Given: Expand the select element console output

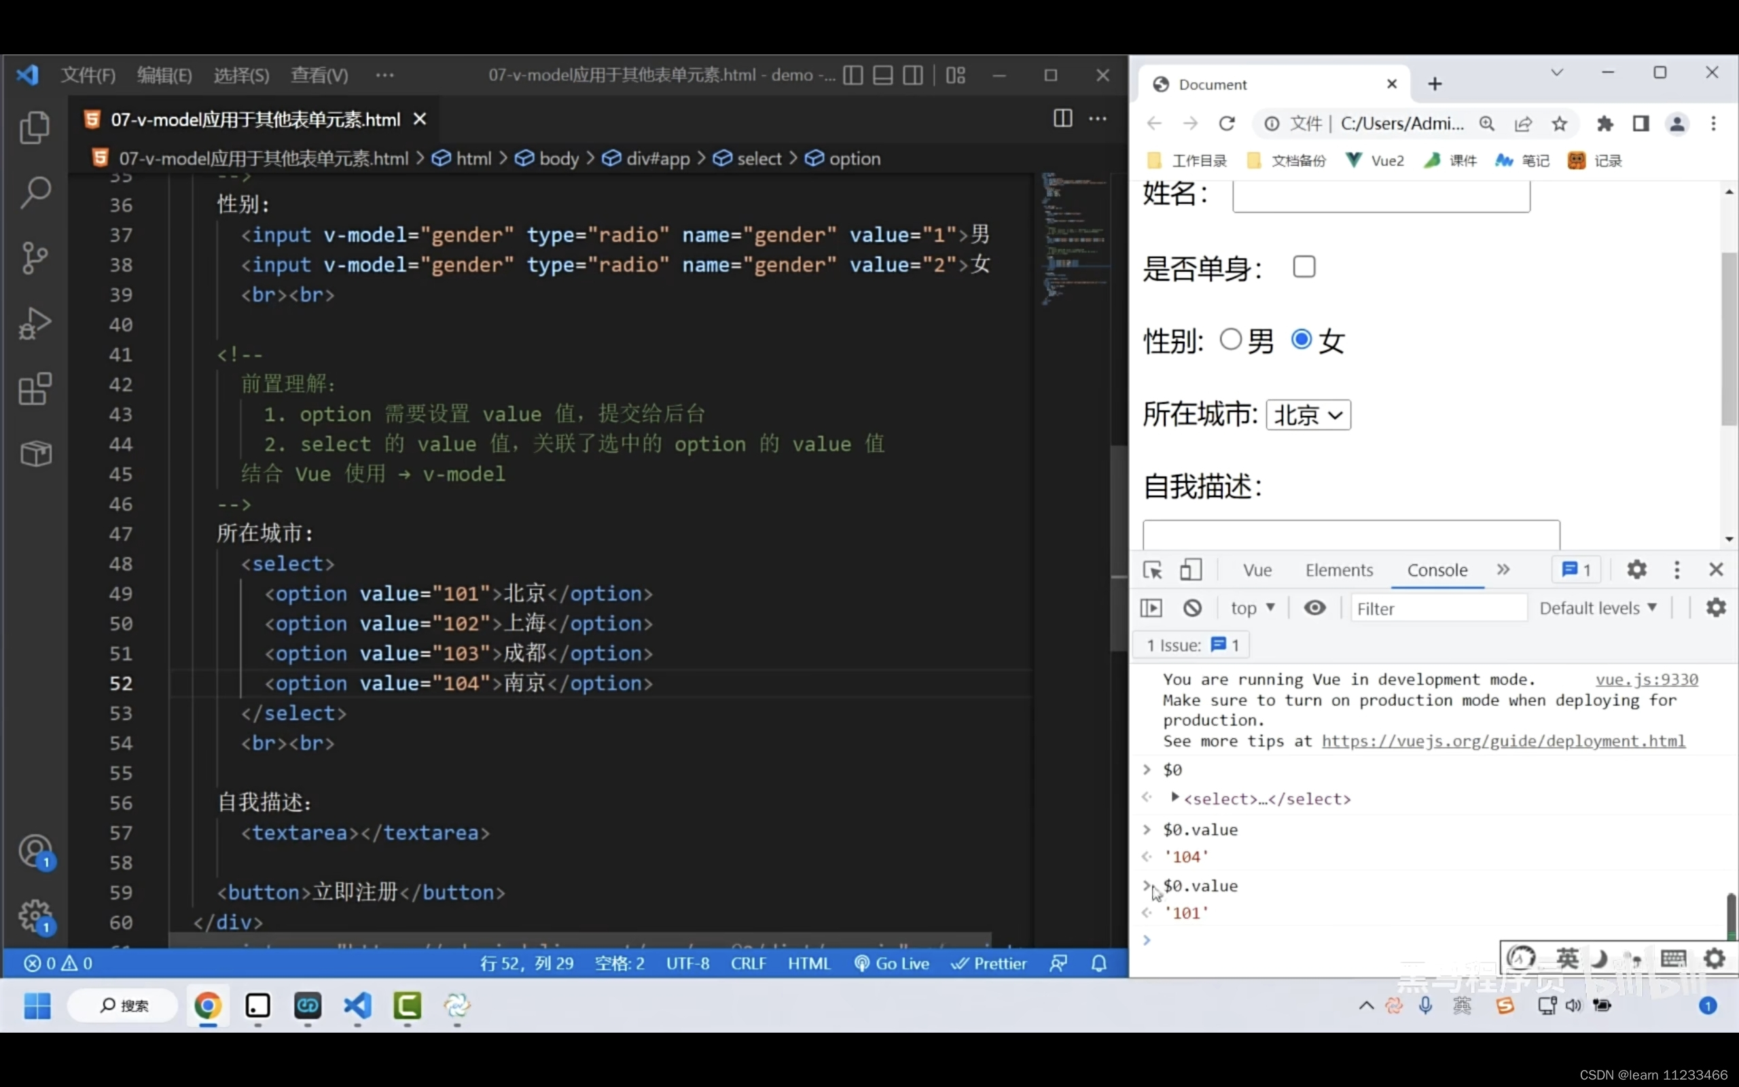Looking at the screenshot, I should click(x=1175, y=798).
